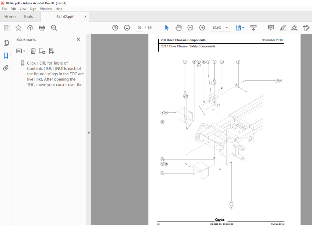The width and height of the screenshot is (312, 225).
Task: Zoom in using the plus icon
Action: 202,27
